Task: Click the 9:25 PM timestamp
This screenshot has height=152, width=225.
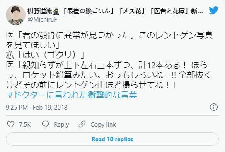Action: point(17,108)
